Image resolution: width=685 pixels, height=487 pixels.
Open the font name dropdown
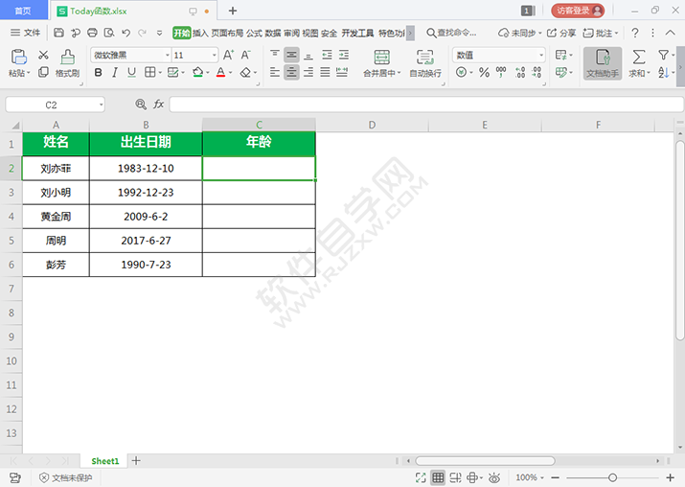click(x=168, y=55)
